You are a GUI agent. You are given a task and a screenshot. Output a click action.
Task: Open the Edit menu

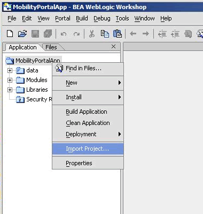27,18
